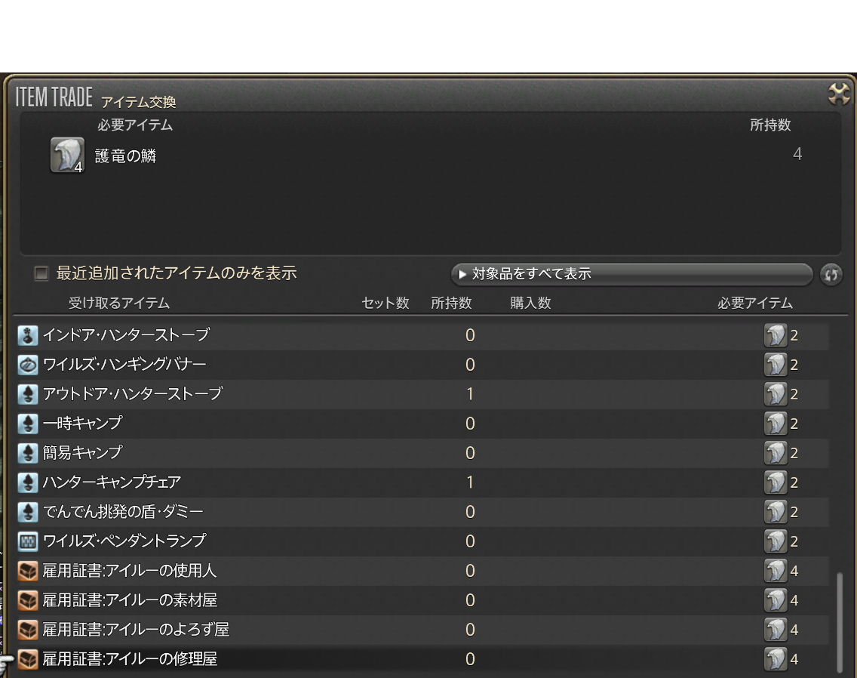Click the ワイルズ･ハンギングバナー item icon
Image resolution: width=857 pixels, height=678 pixels.
pos(28,365)
